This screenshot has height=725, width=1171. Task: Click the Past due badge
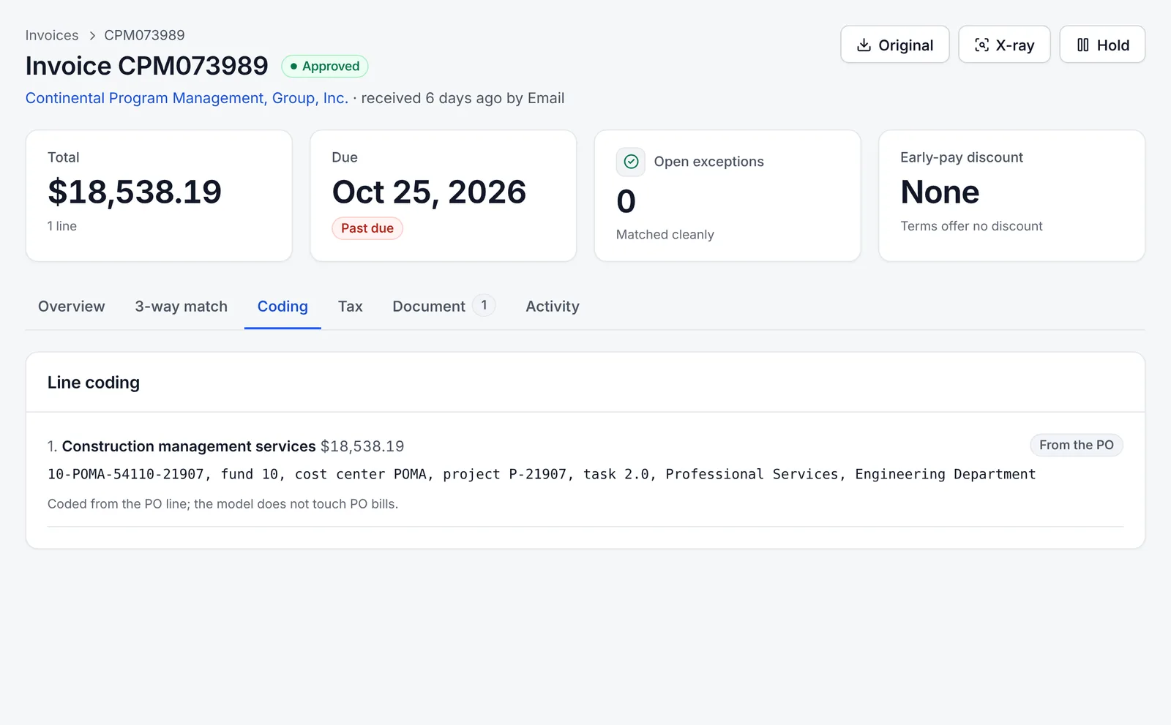coord(367,228)
